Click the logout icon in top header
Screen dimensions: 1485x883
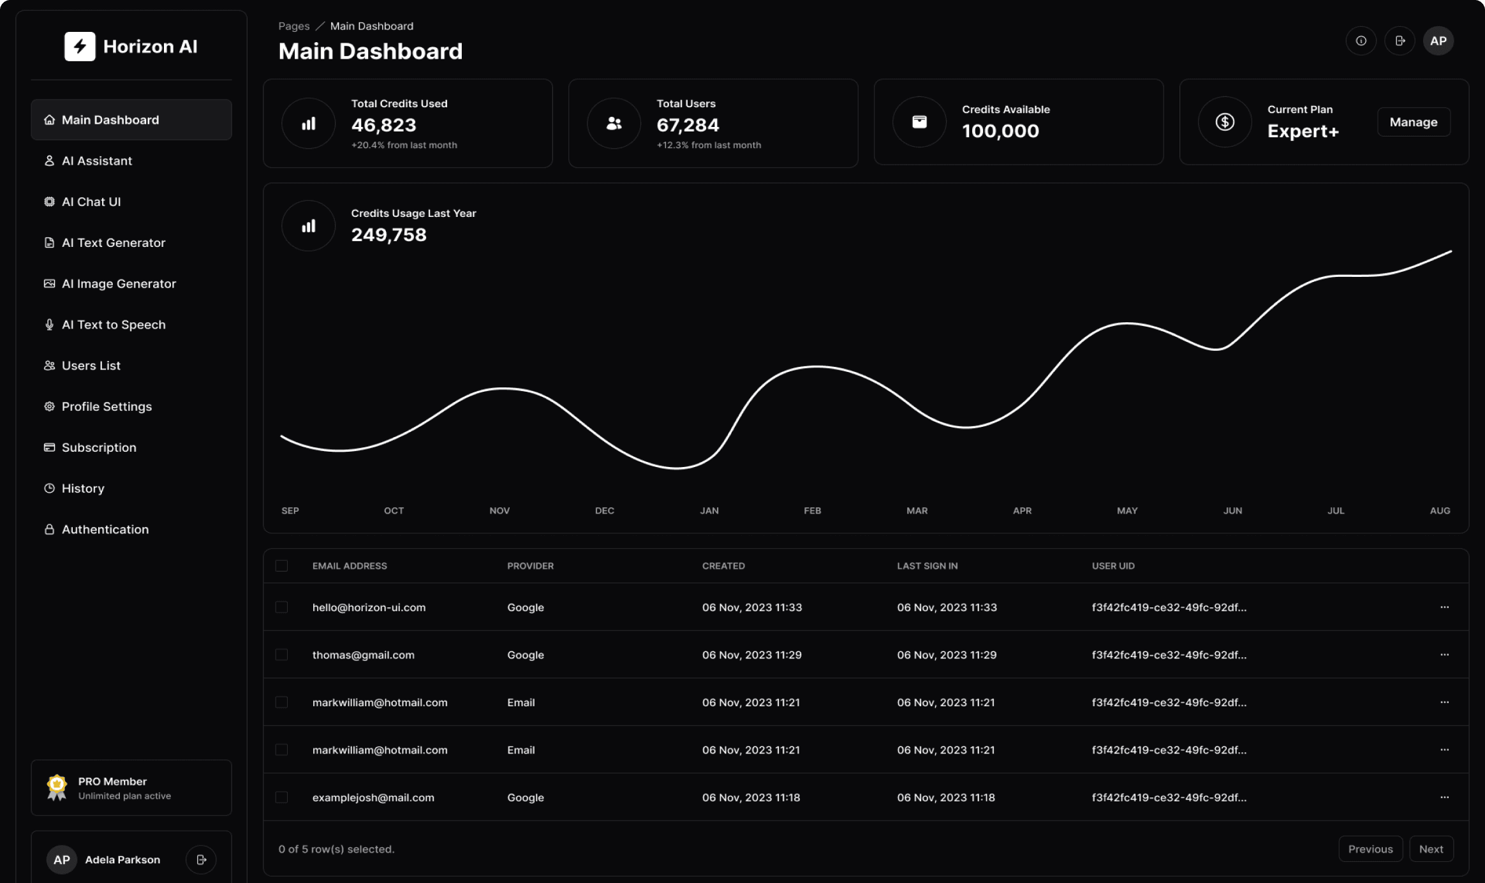tap(1400, 41)
